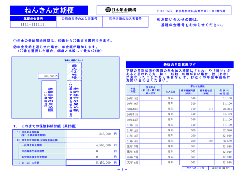Select the 30年10月 row month cell
This screenshot has height=176, width=249.
click(133, 109)
